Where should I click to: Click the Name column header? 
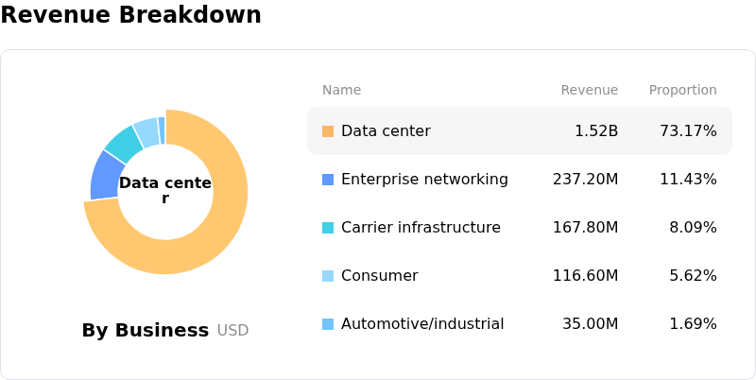click(x=341, y=91)
